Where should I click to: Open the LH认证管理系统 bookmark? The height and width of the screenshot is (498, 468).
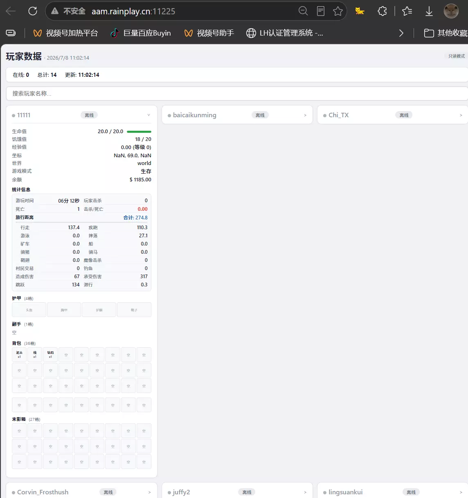(285, 33)
